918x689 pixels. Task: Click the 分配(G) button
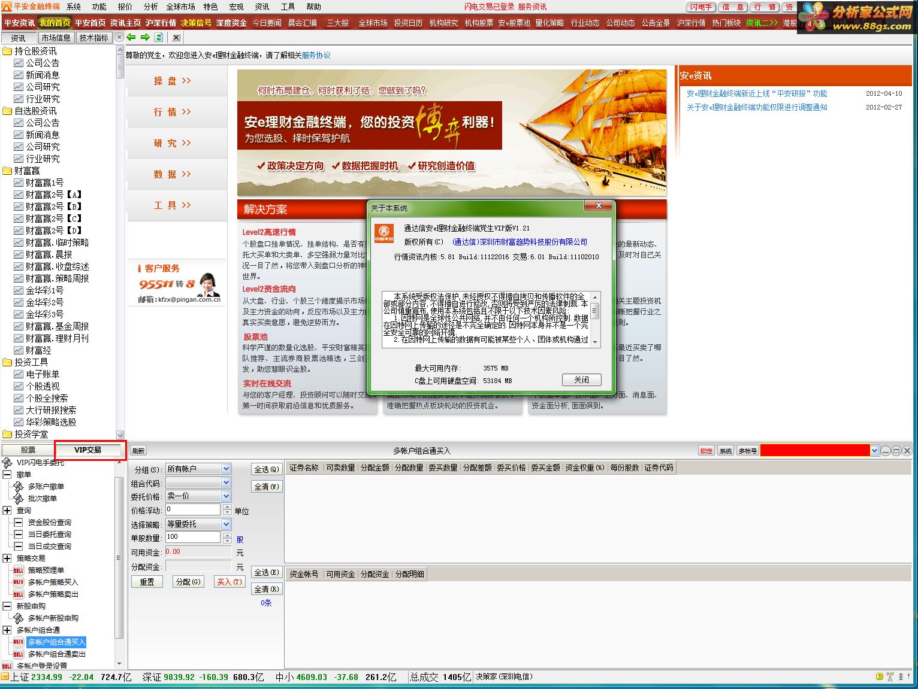pyautogui.click(x=188, y=582)
